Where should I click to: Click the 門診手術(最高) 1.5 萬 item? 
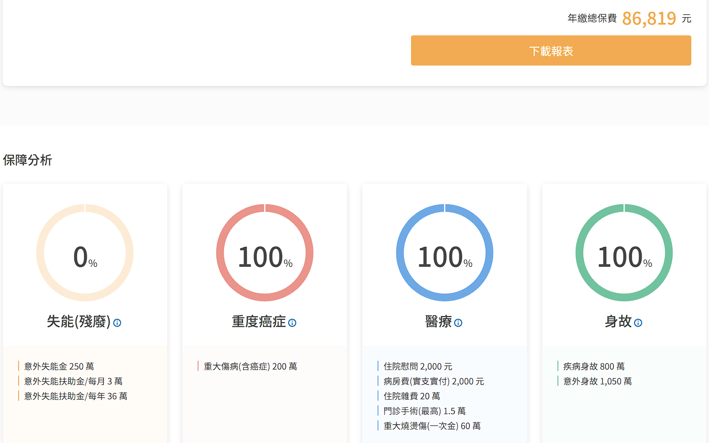[424, 411]
